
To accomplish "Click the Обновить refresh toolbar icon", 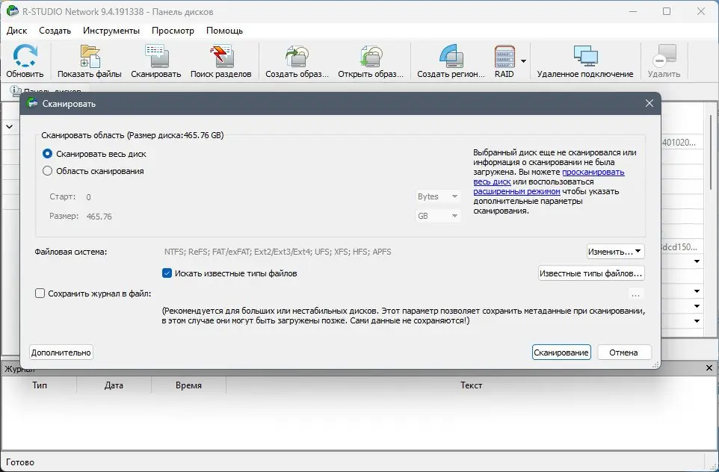I will pyautogui.click(x=25, y=61).
